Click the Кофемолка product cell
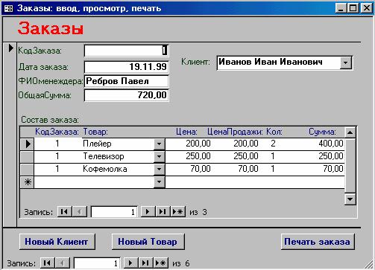Image resolution: width=375 pixels, height=270 pixels. click(x=118, y=169)
